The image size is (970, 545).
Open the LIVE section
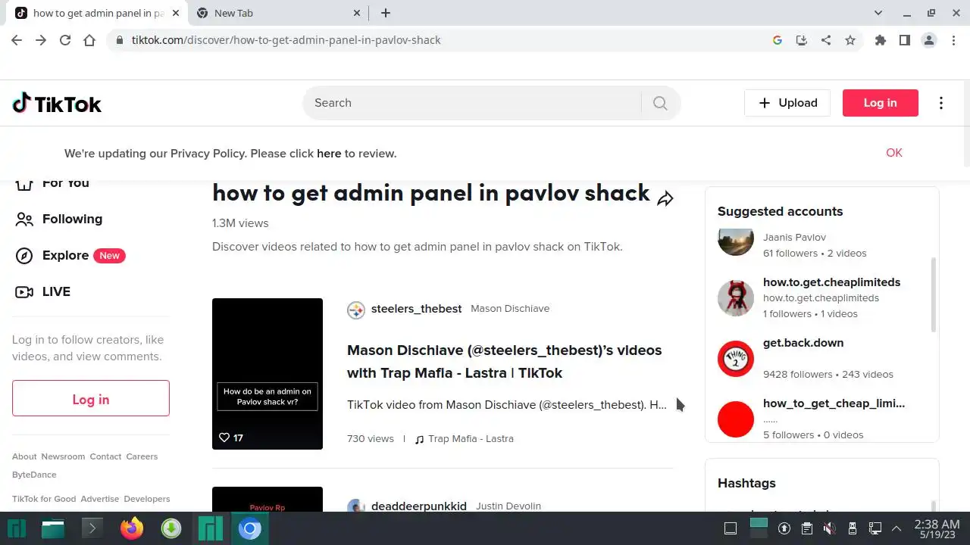56,292
